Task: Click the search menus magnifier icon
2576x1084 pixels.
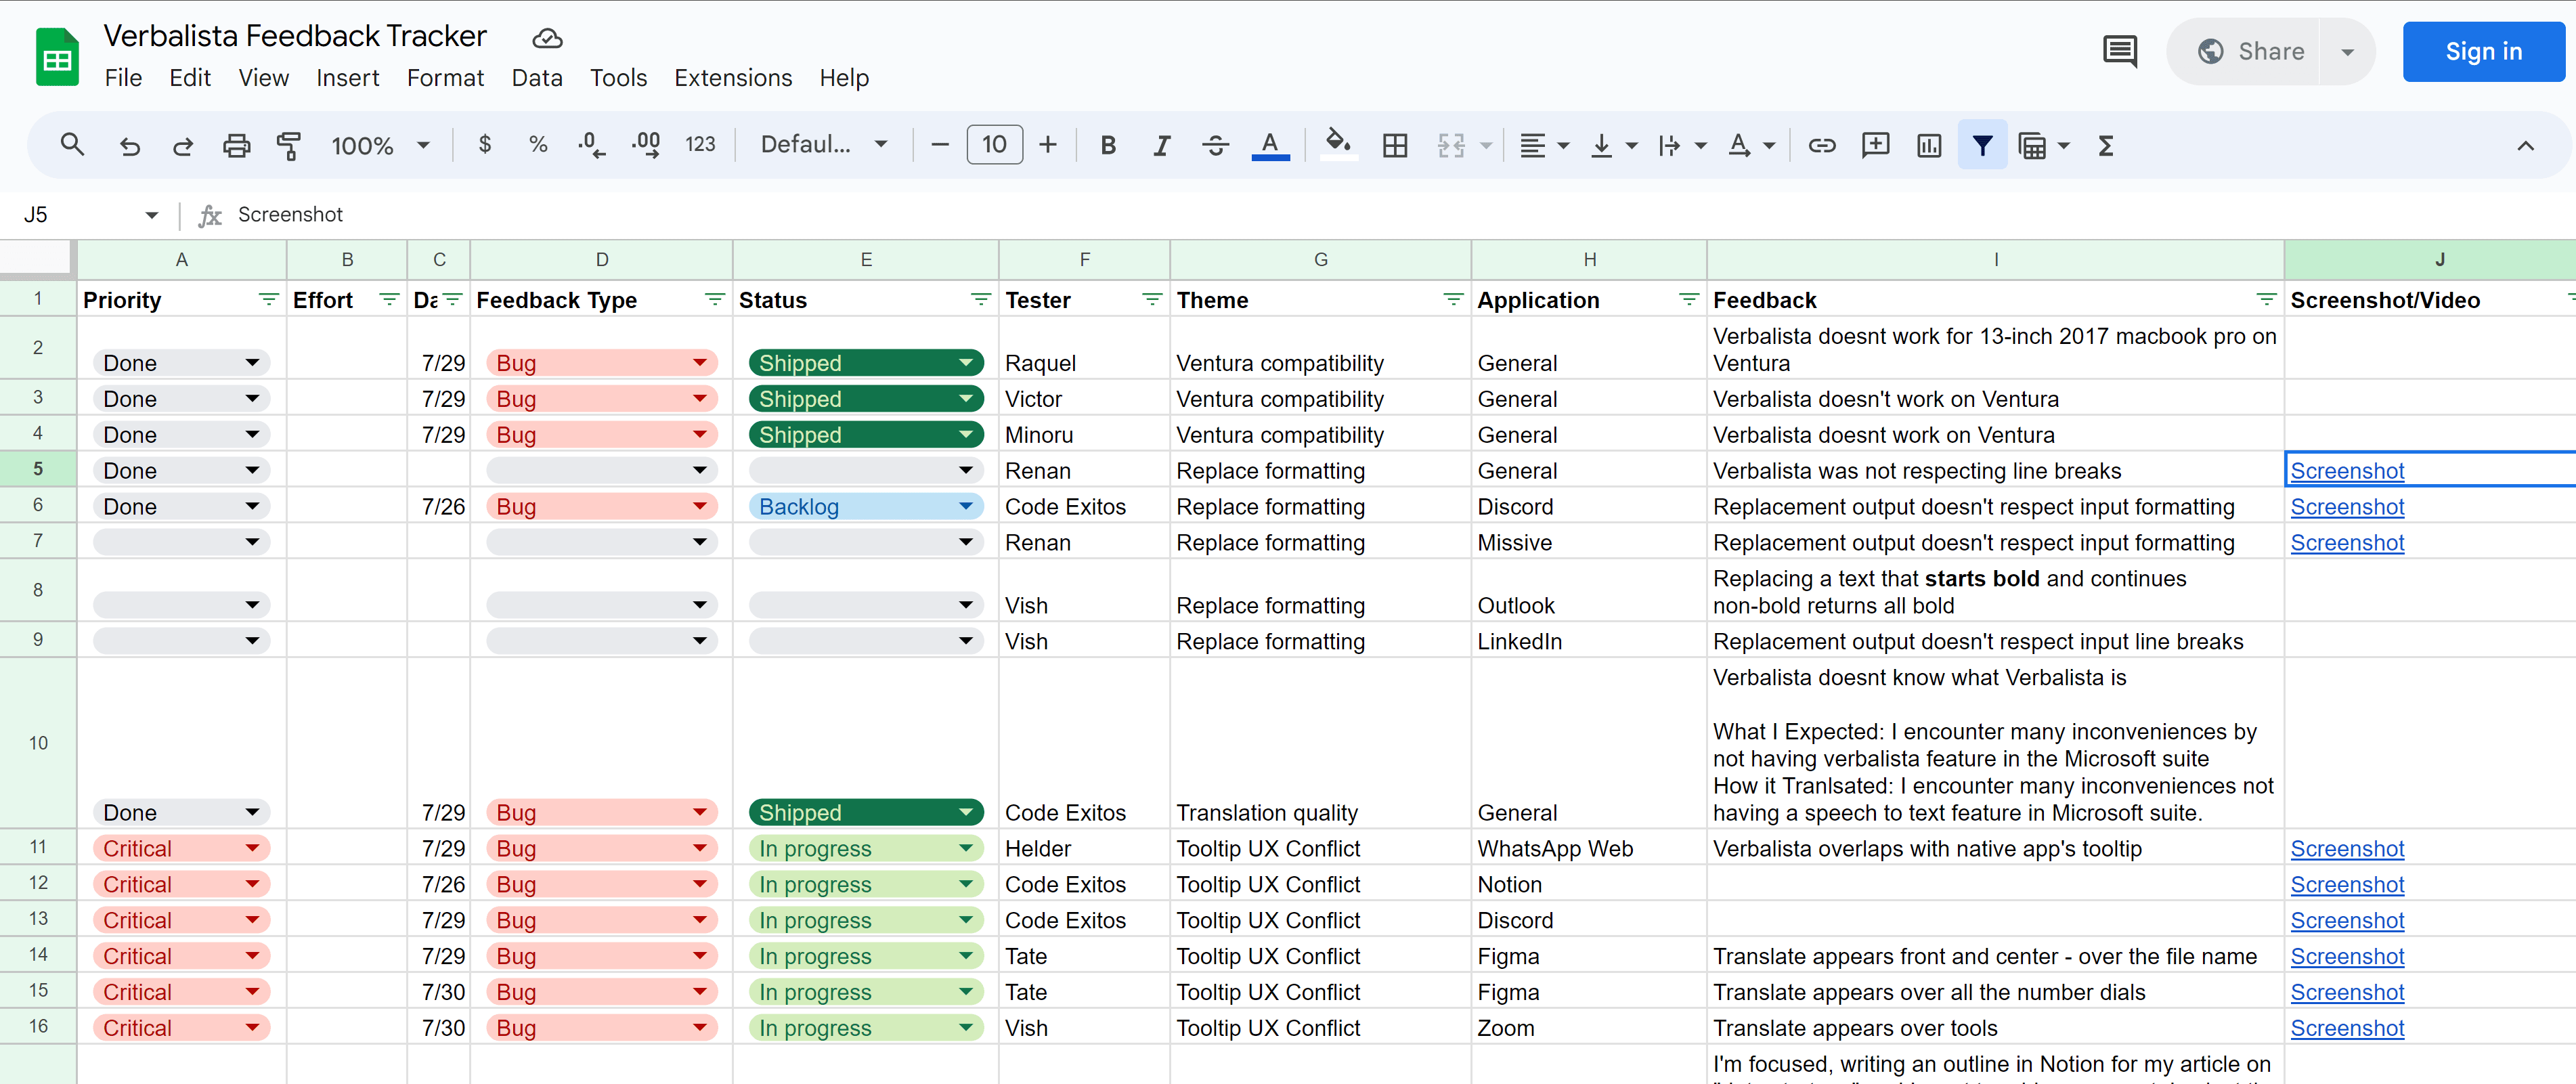Action: pos(72,145)
